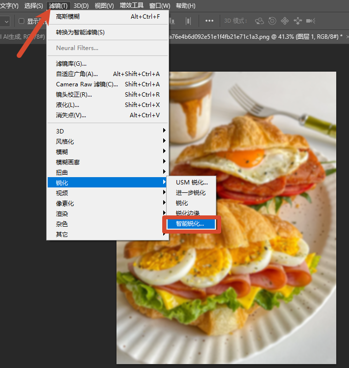Switch to the a76e4b6d...png document tab
This screenshot has width=349, height=368.
coord(255,37)
